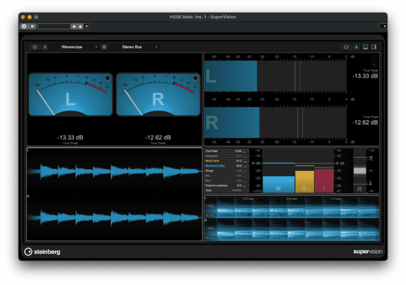Open the Stereo Bus channel selector dropdown

tap(135, 47)
